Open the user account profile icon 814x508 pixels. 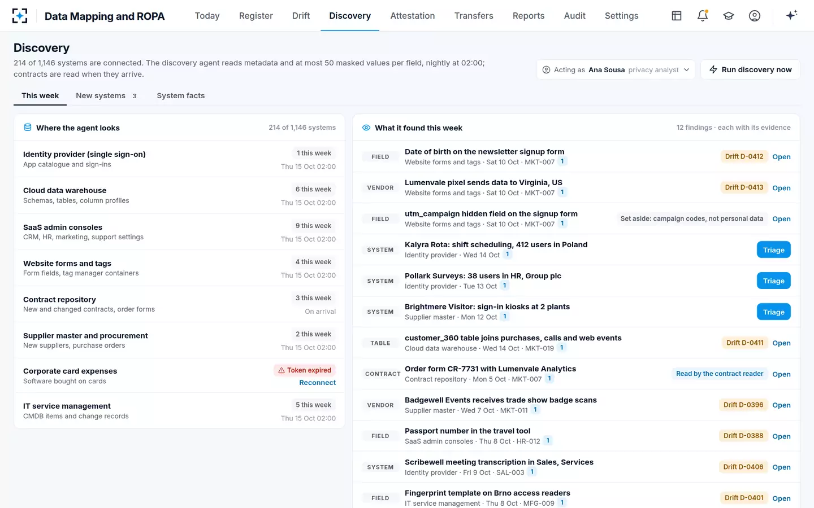point(755,16)
